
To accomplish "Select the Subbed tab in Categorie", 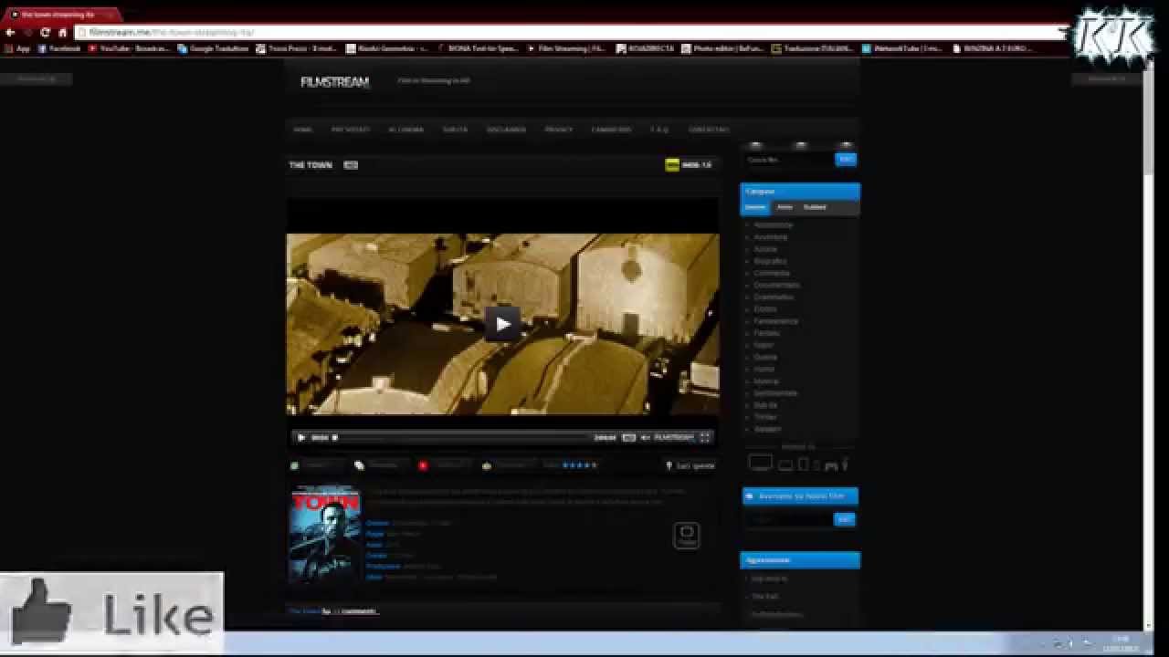I will tap(815, 207).
